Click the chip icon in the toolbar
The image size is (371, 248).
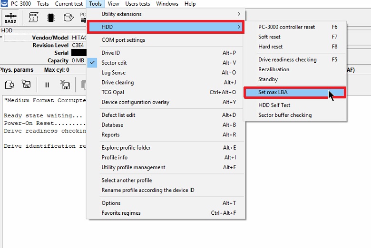coord(50,18)
